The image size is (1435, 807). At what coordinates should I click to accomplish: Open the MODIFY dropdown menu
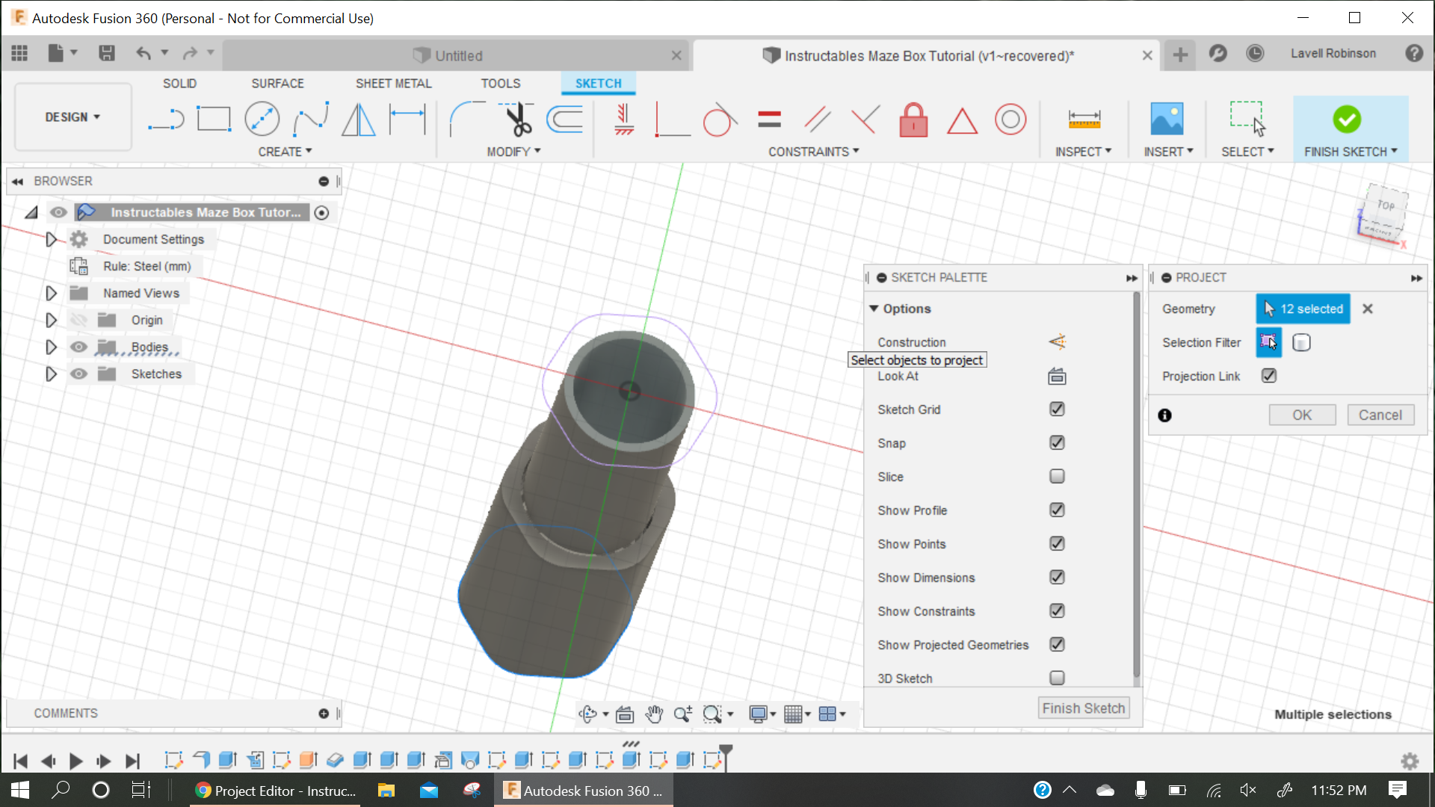(x=513, y=152)
